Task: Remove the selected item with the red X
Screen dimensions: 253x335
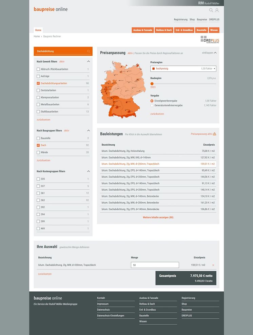Action: [x=213, y=265]
